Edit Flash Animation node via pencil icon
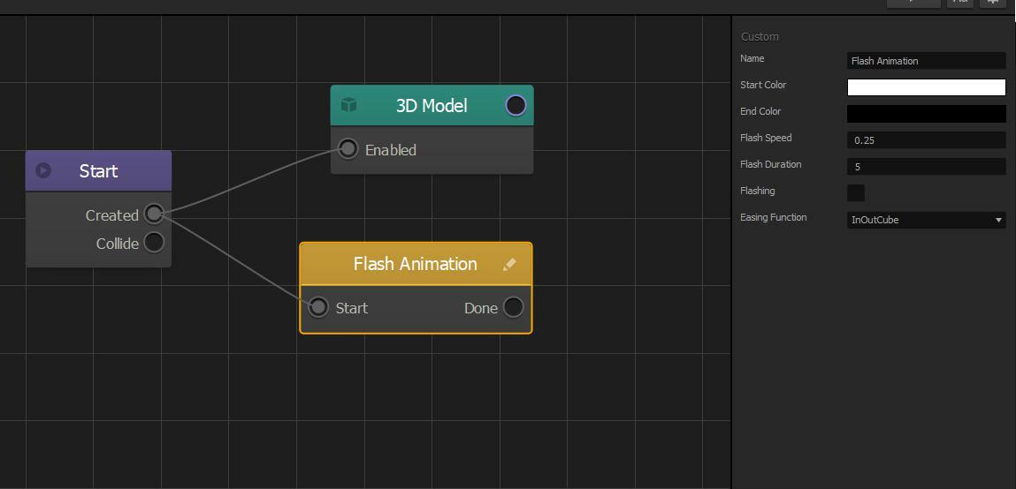 (x=509, y=264)
